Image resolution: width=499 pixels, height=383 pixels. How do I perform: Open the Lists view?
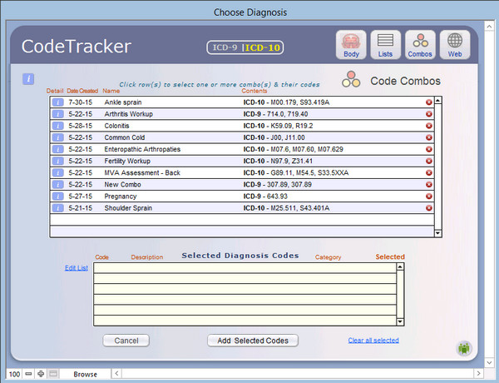(385, 45)
